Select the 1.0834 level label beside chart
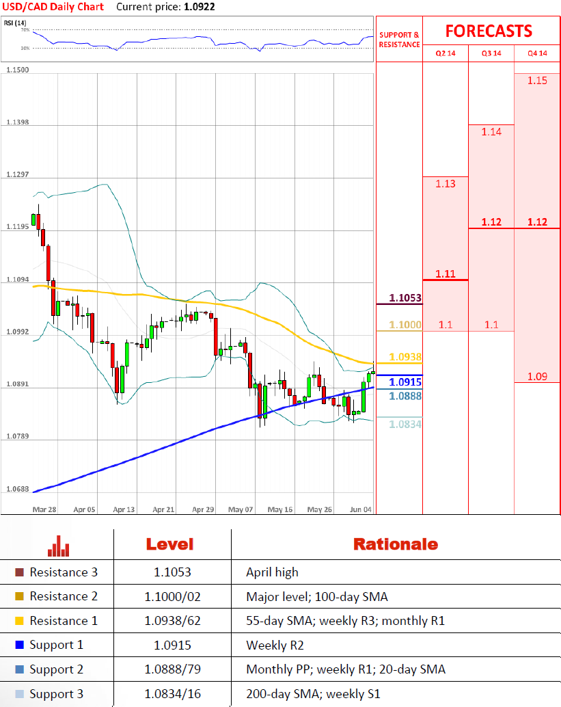561x707 pixels. 405,424
